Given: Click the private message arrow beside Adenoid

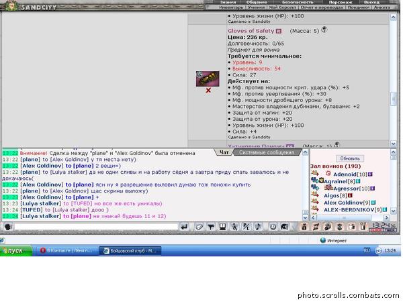Looking at the screenshot, I should tap(314, 173).
